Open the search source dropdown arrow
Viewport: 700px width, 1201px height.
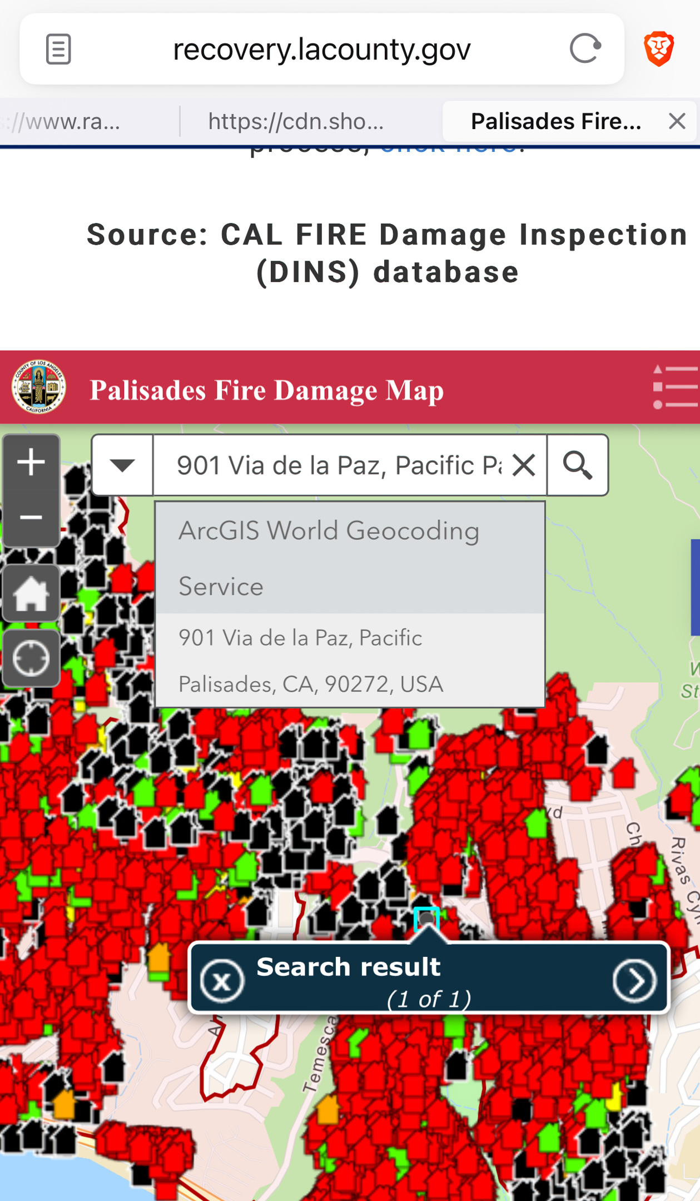[x=122, y=465]
